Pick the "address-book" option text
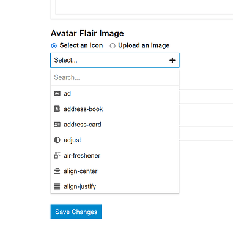The image size is (233, 230). coord(83,109)
